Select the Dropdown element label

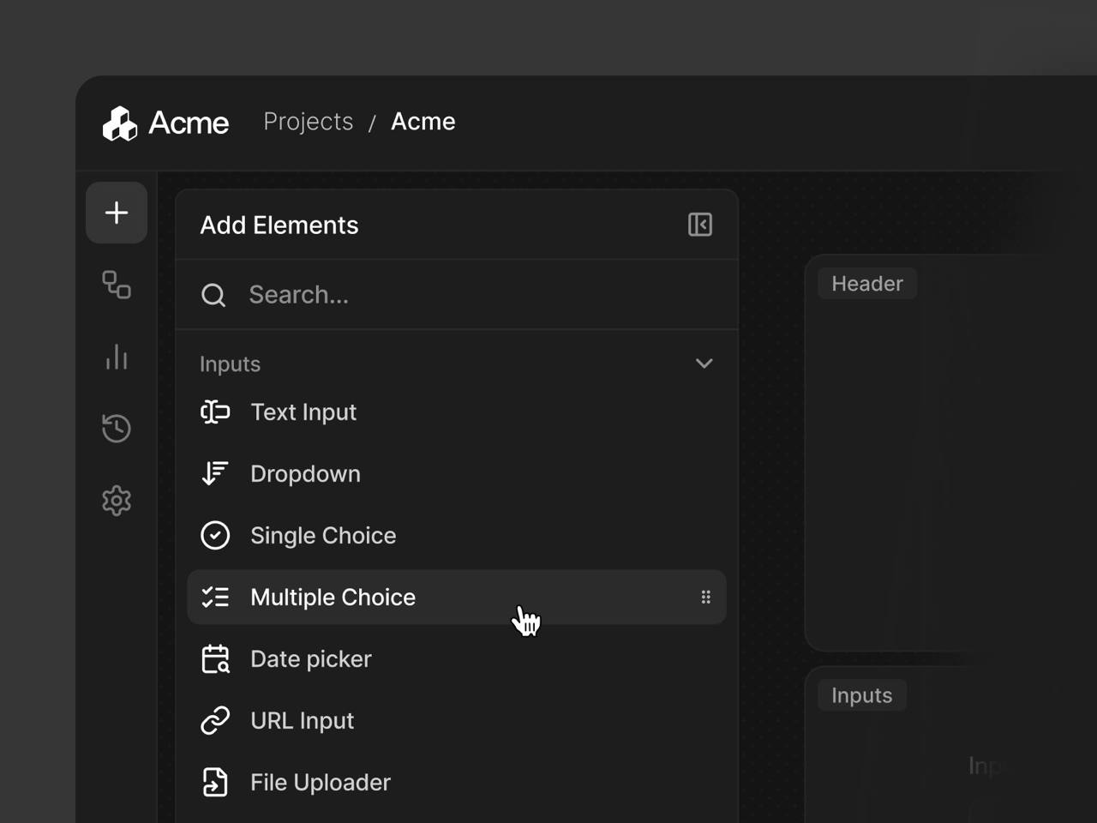click(x=305, y=474)
